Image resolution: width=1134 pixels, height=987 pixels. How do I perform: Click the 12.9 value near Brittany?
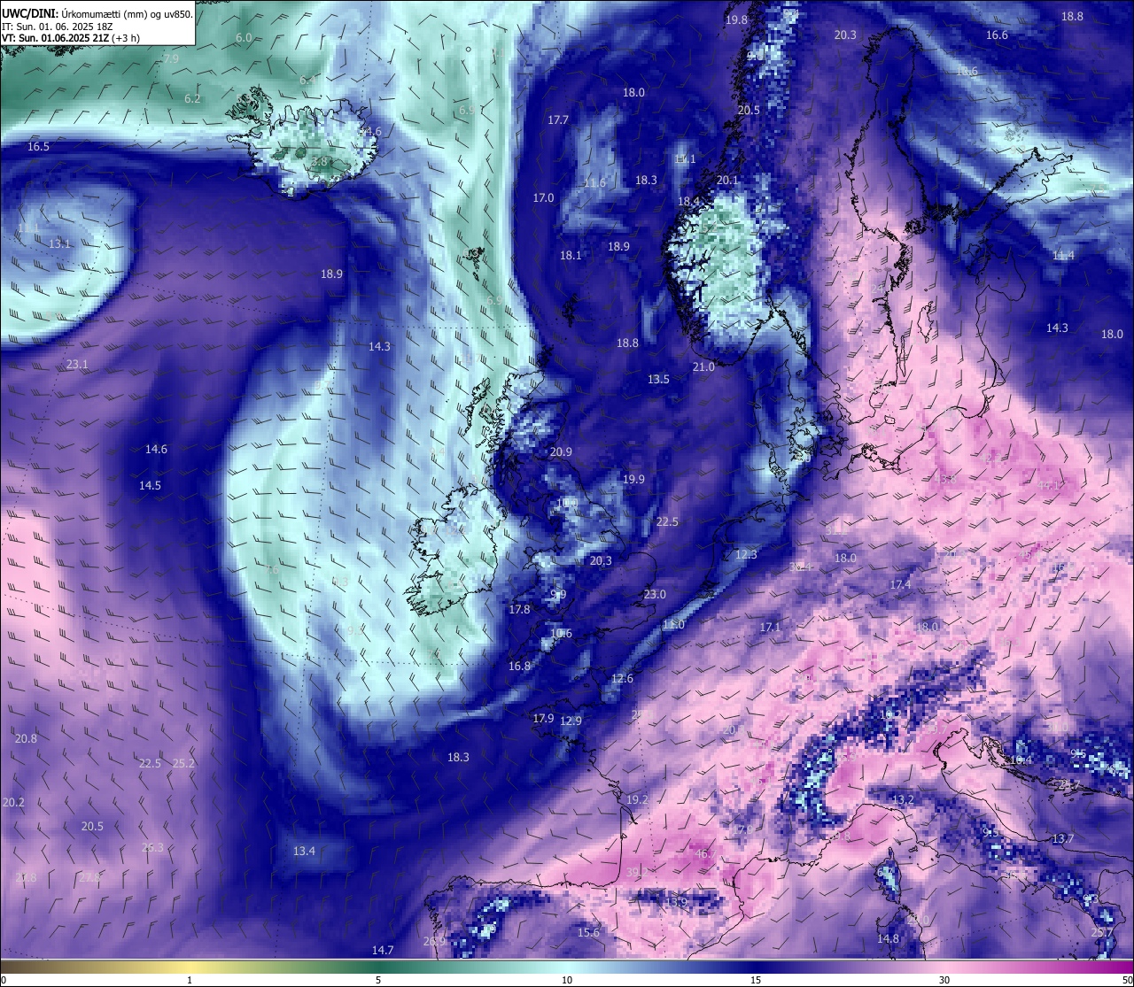(571, 721)
